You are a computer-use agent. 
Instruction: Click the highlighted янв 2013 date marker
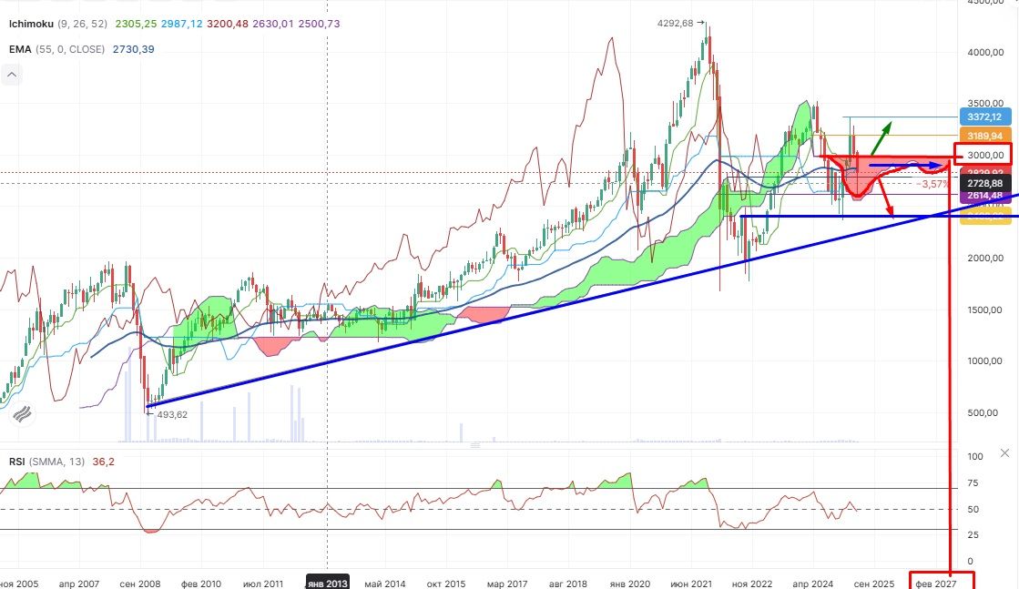click(327, 582)
